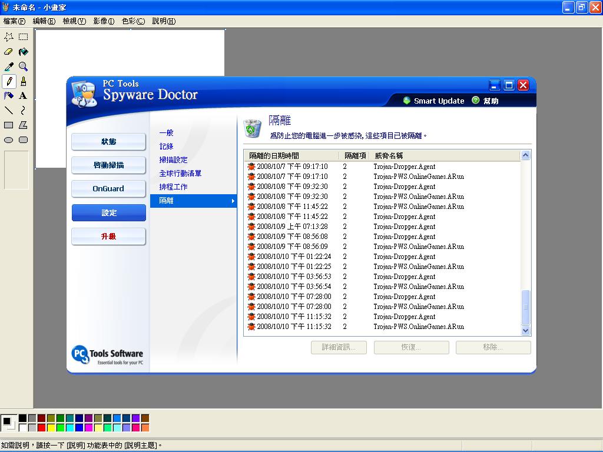Click the bug icon for 2008/10/9 上午 07:13:28

251,227
